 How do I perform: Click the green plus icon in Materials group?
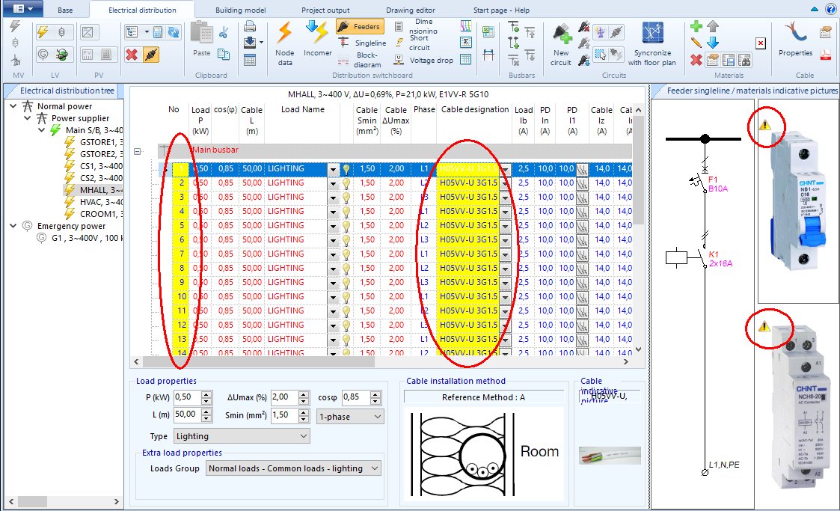point(698,26)
